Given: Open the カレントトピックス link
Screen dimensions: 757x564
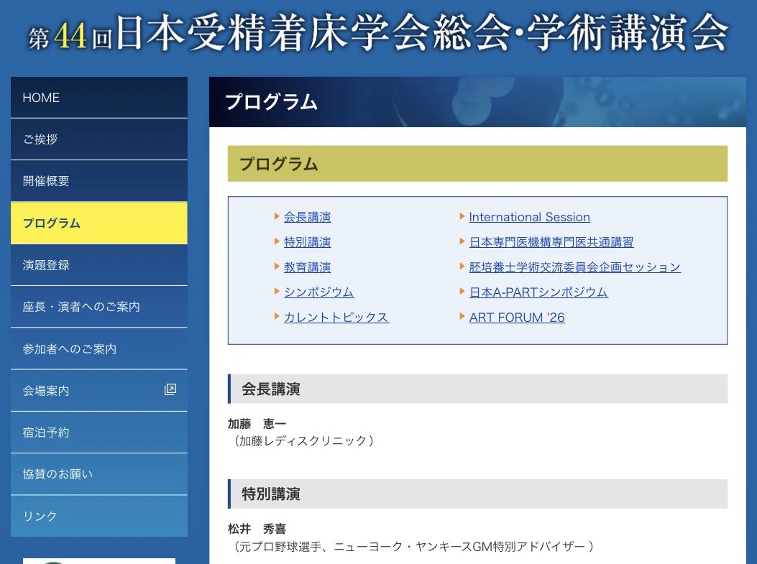Looking at the screenshot, I should pyautogui.click(x=336, y=318).
